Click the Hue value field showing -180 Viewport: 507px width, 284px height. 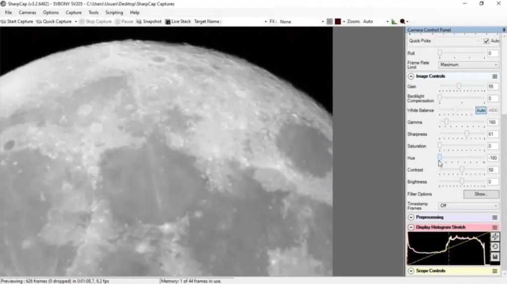(x=493, y=158)
